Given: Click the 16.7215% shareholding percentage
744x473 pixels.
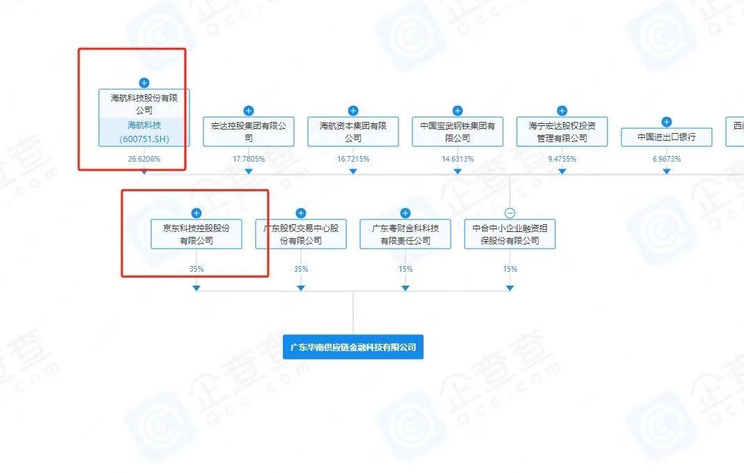Looking at the screenshot, I should pyautogui.click(x=353, y=159).
